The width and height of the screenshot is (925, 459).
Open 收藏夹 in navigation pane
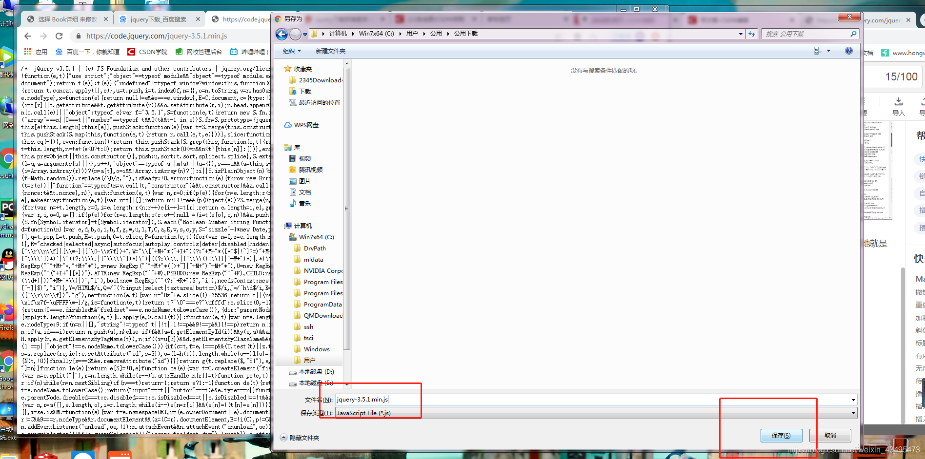click(302, 69)
